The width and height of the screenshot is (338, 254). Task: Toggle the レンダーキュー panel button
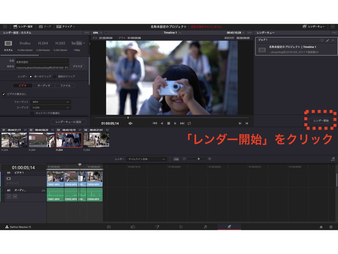pyautogui.click(x=314, y=26)
